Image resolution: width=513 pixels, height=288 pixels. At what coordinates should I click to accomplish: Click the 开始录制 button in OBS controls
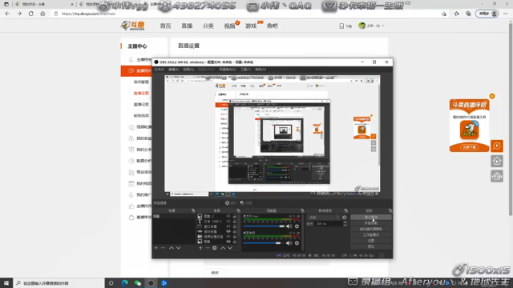[370, 223]
